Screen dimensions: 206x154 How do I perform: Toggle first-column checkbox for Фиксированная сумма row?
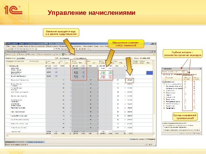185,102
